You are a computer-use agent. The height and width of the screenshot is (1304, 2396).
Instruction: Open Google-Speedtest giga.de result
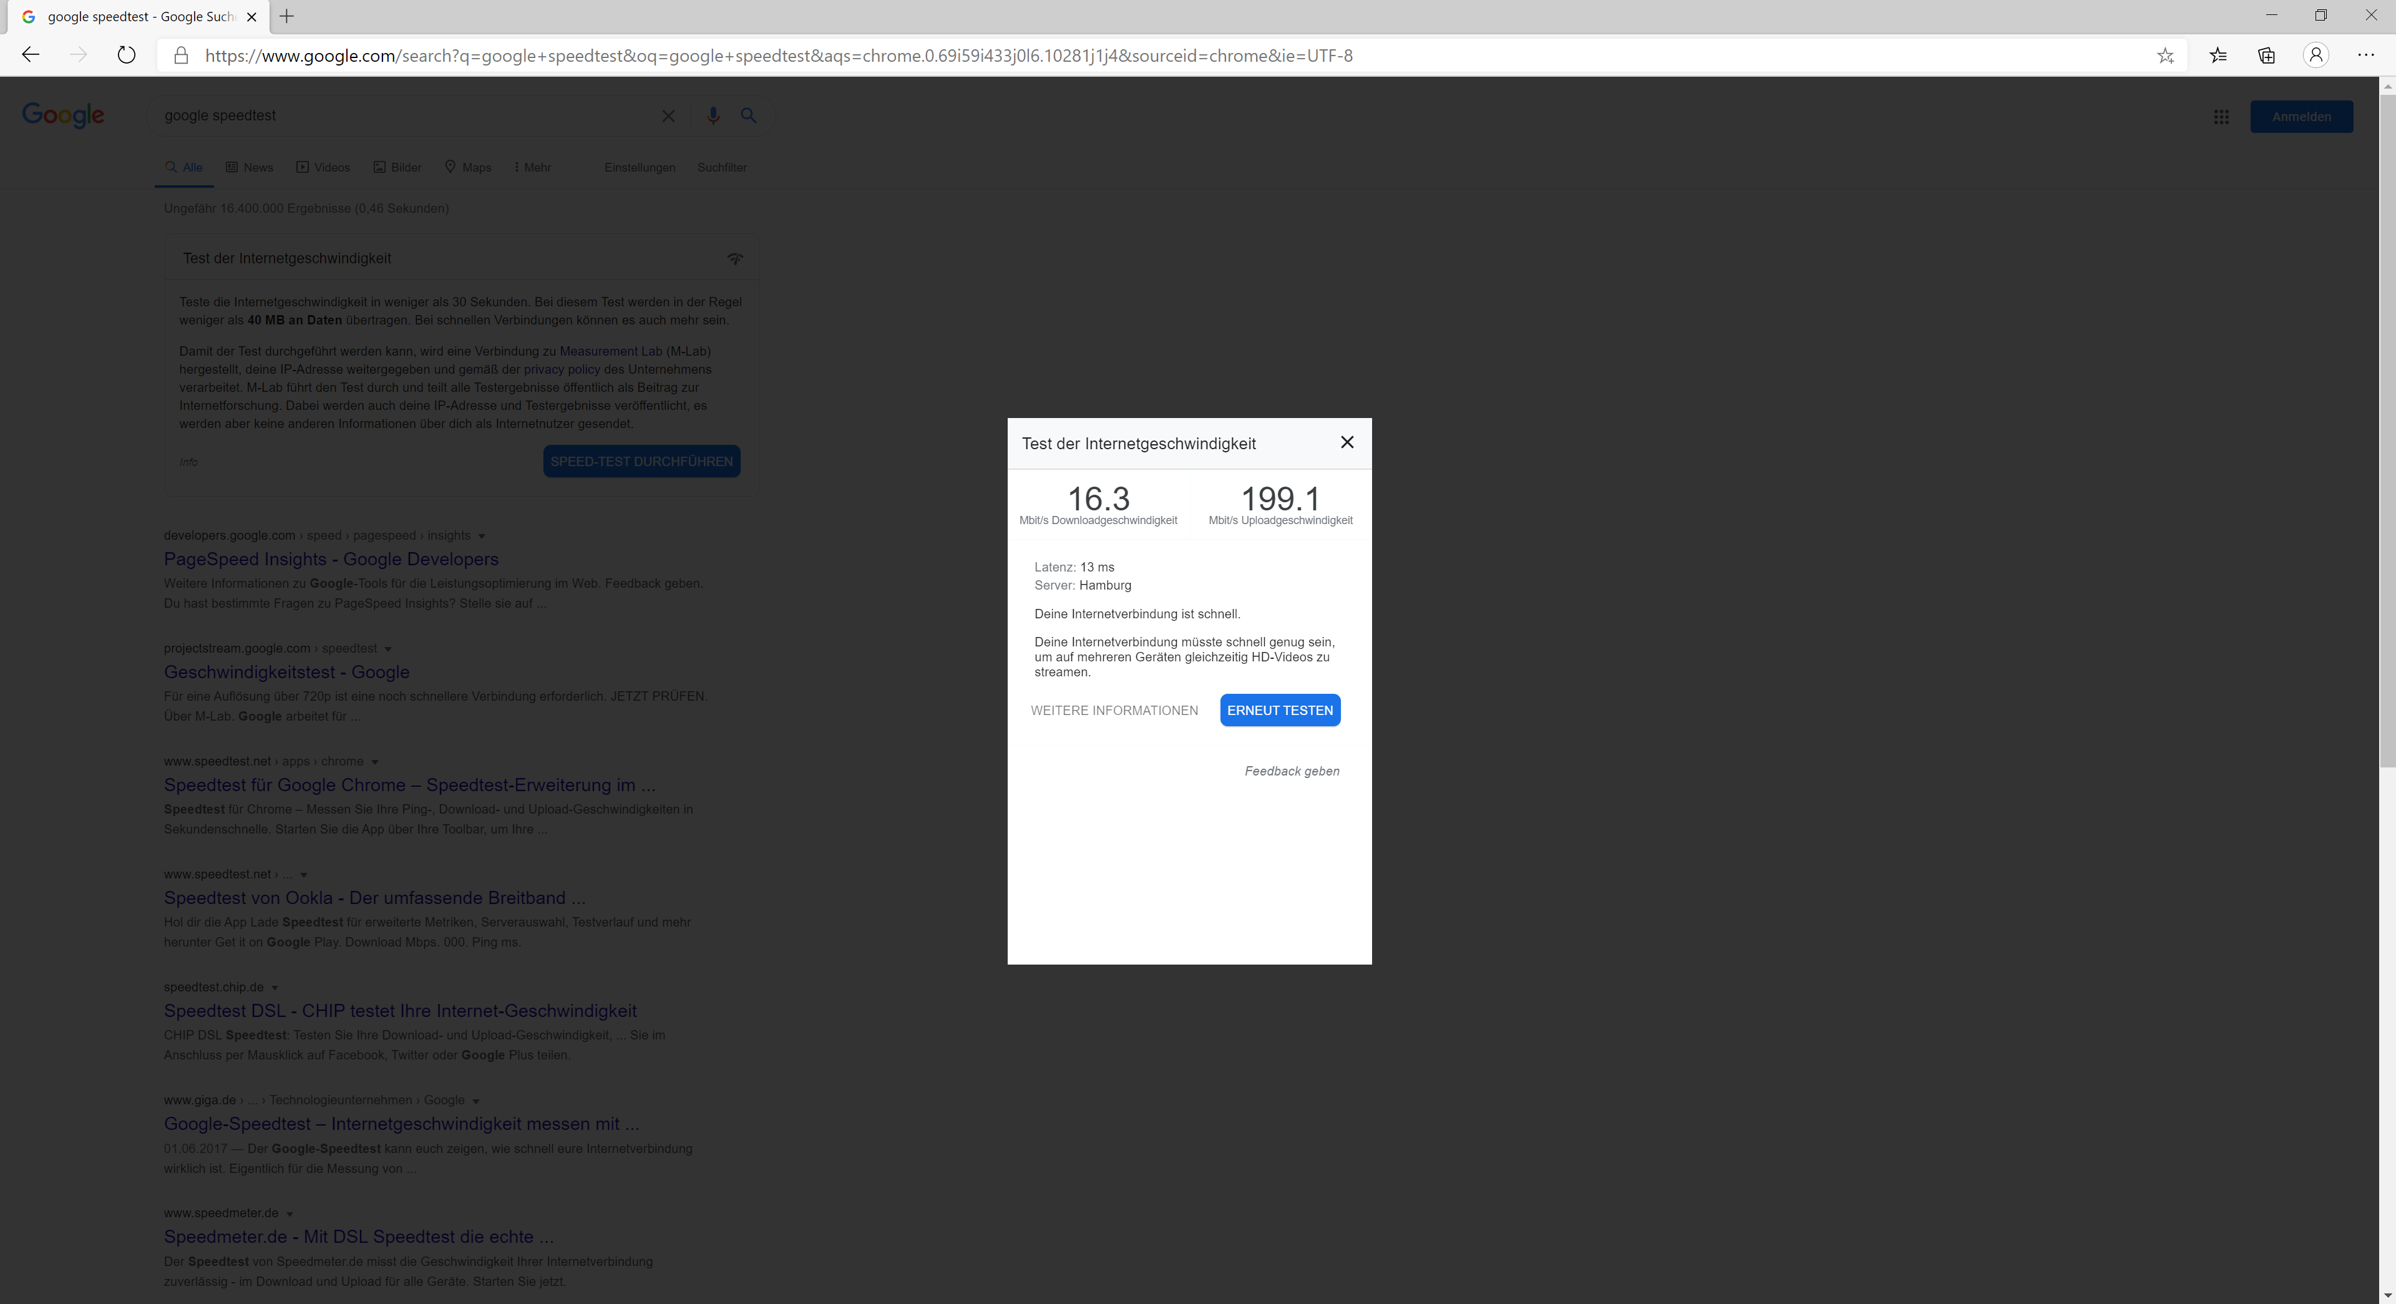tap(402, 1124)
